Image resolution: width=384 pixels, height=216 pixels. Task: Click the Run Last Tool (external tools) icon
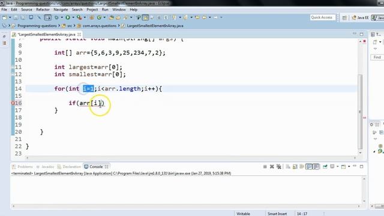[79, 17]
